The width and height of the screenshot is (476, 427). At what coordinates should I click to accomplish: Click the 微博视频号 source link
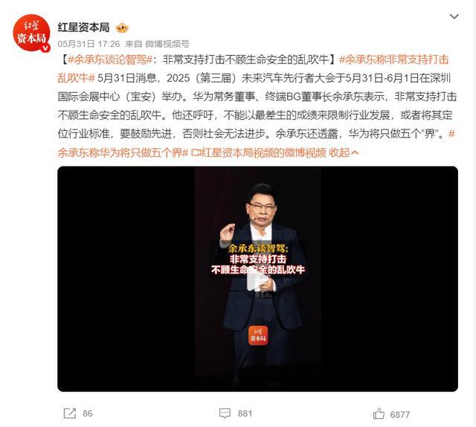(x=167, y=44)
